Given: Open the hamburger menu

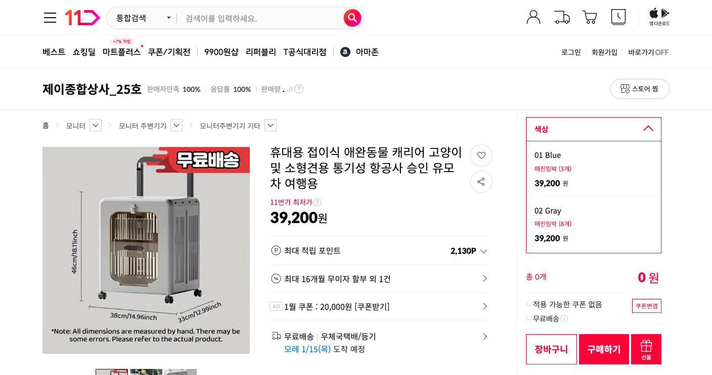Looking at the screenshot, I should [x=50, y=17].
